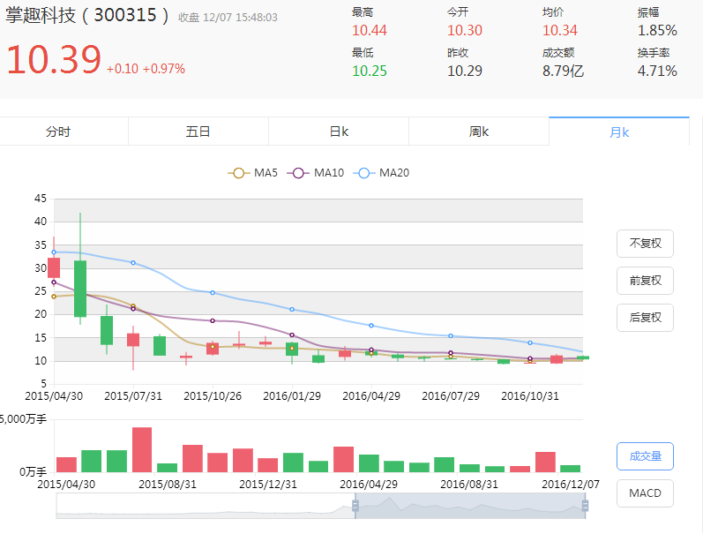Click the right handle of range slider
Screen dimensions: 703x534
(585, 506)
